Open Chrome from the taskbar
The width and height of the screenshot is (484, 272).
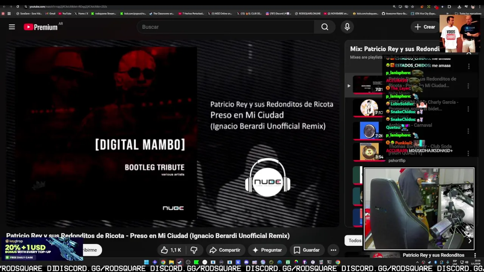click(163, 262)
